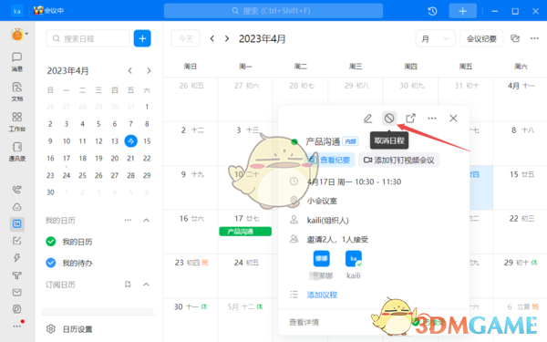547x342 pixels.
Task: Collapse the 我的日历 section
Action: click(147, 220)
